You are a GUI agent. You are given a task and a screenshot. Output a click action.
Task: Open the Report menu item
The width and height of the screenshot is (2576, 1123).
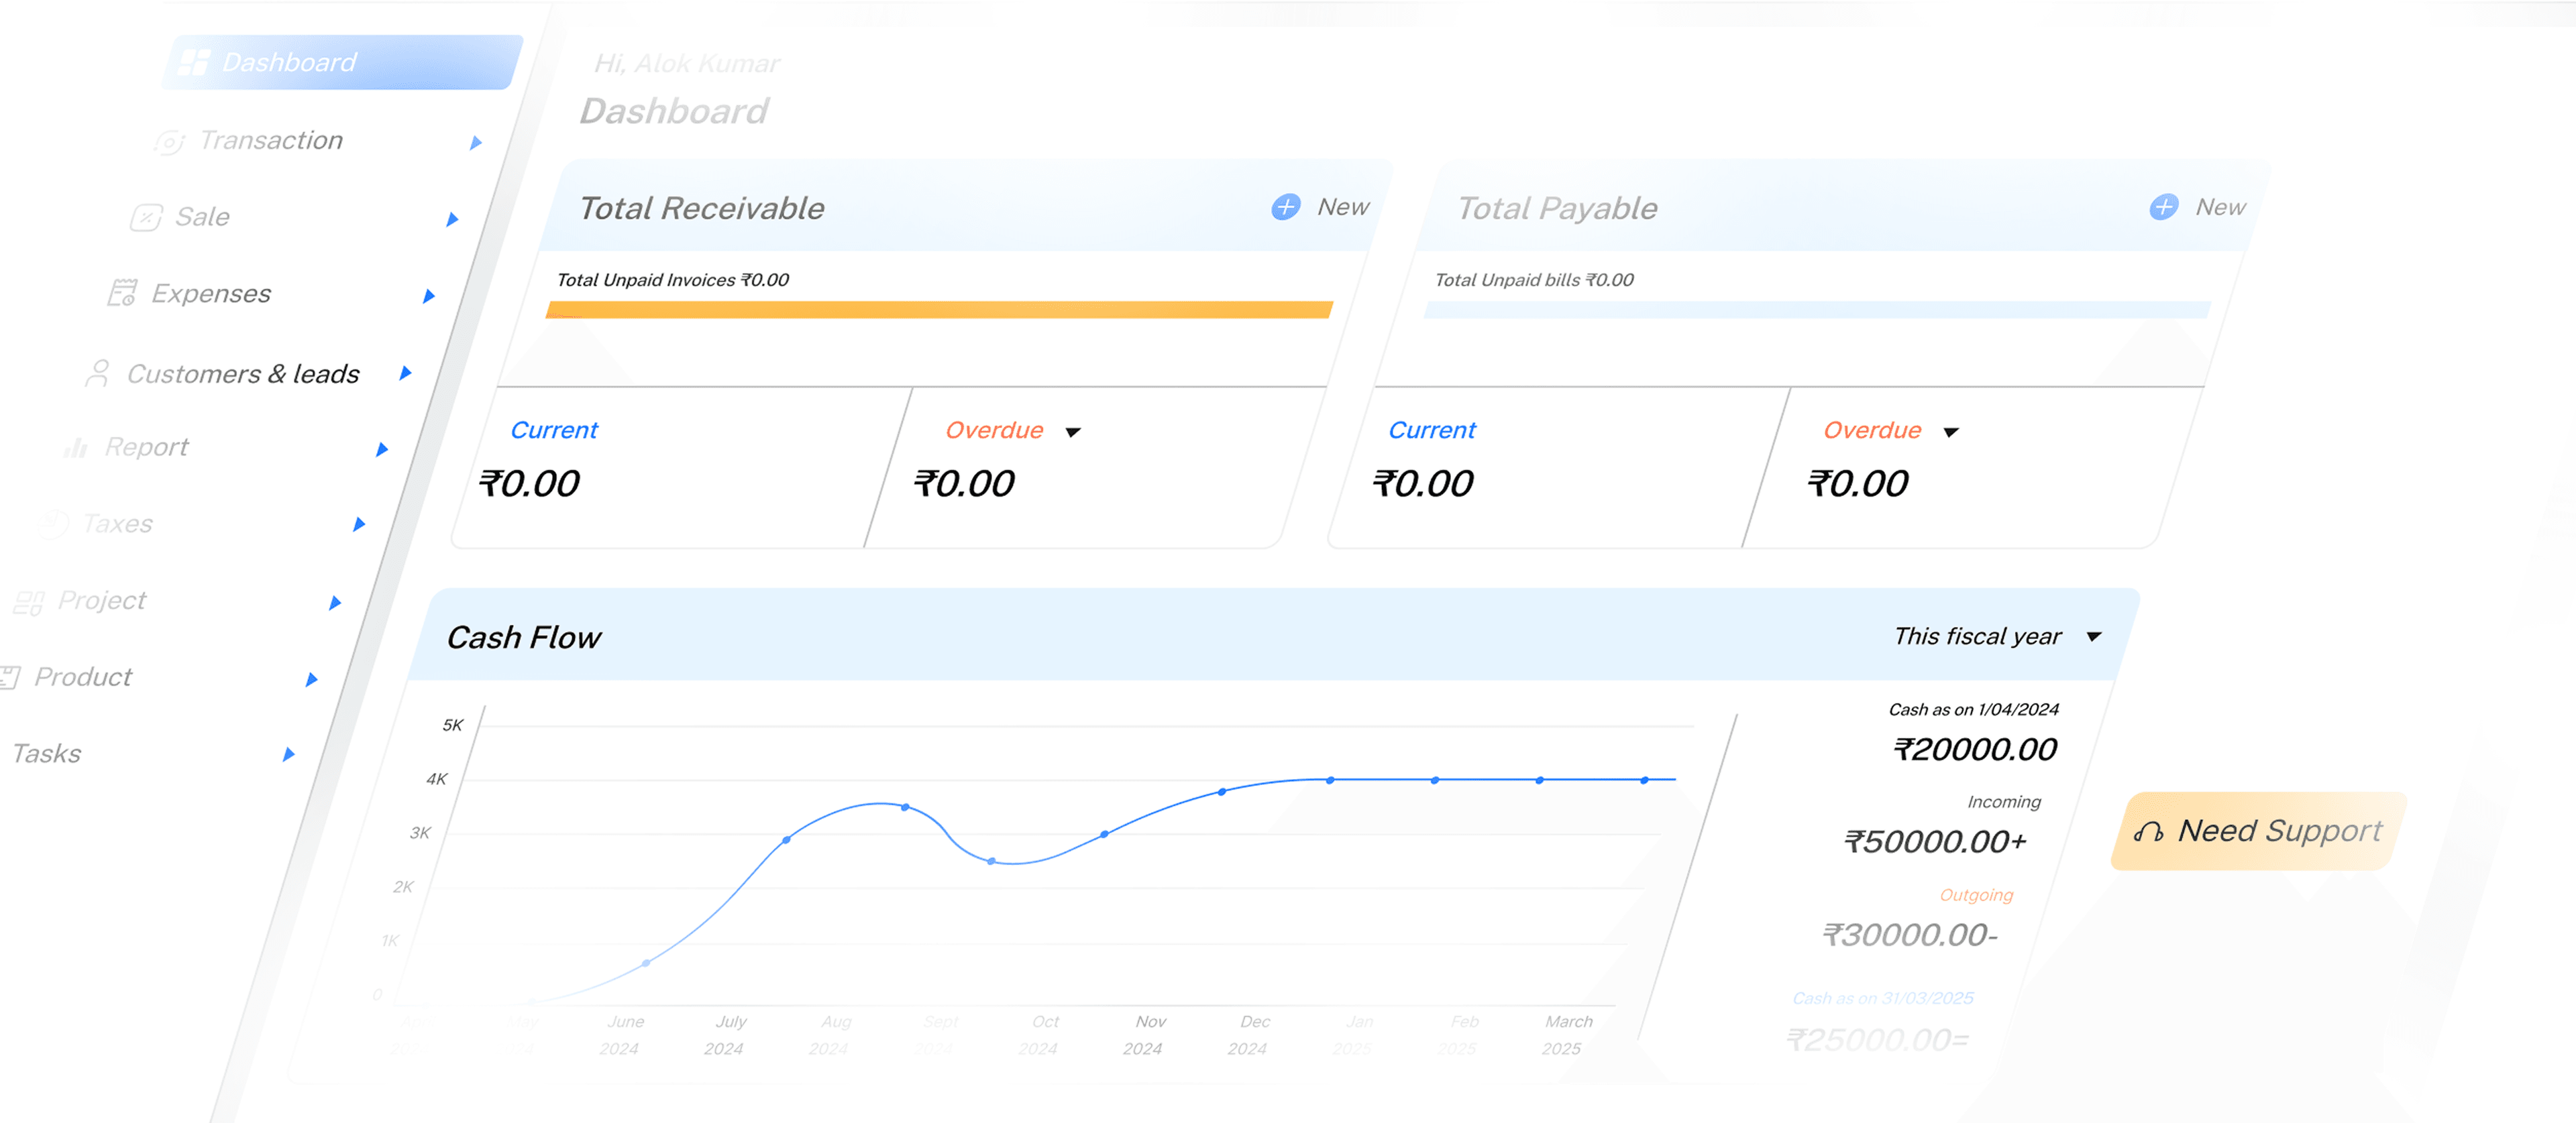(146, 447)
